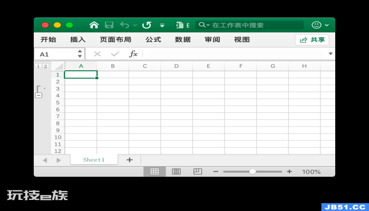Open the 视图 ribbon tab
Image resolution: width=369 pixels, height=211 pixels.
[242, 40]
